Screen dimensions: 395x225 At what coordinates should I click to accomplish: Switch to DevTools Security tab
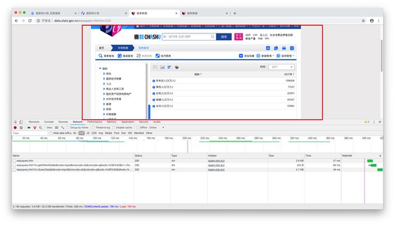[x=143, y=122]
